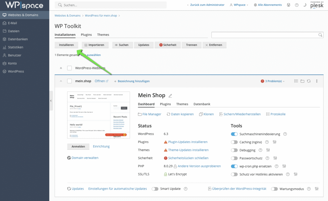Click the help question mark icon in header
This screenshot has width=328, height=201.
(297, 5)
